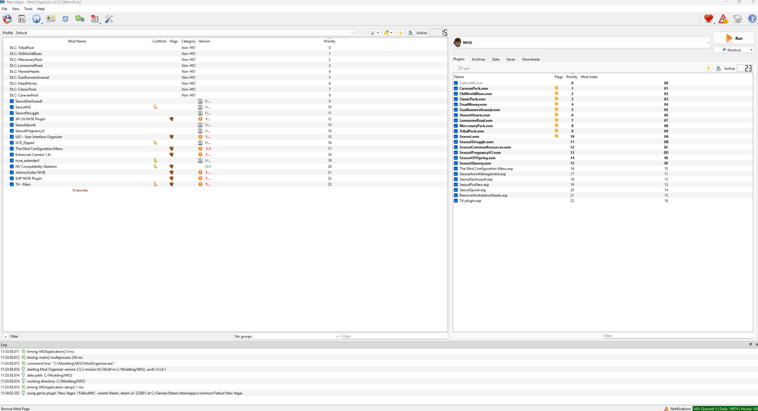
Task: Disable the SexoutSexAssault mod checkbox
Action: 11,101
